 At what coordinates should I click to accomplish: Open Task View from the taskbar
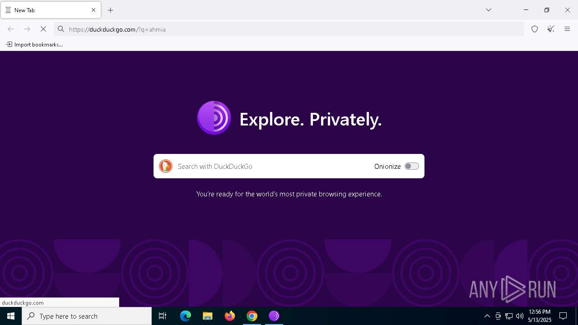point(163,316)
